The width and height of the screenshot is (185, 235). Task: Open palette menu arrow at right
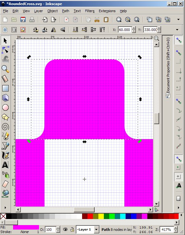click(181, 215)
